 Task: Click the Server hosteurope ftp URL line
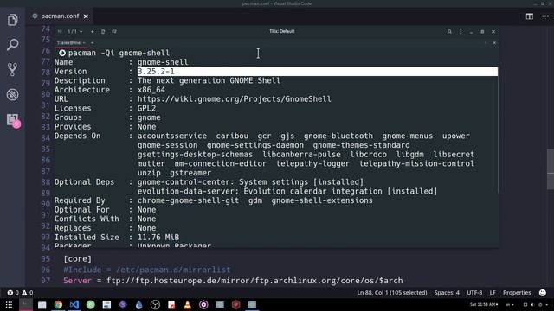(x=233, y=281)
